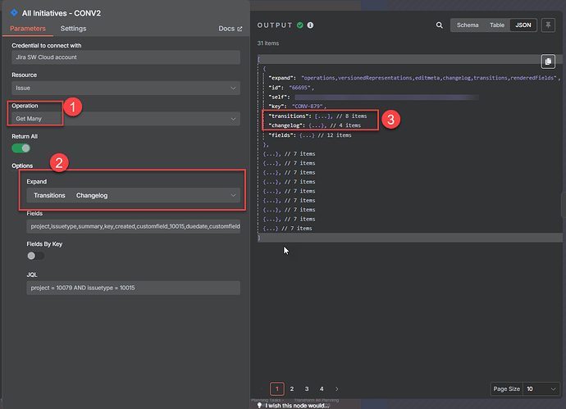
Task: Switch output view to Schema
Action: coord(468,25)
